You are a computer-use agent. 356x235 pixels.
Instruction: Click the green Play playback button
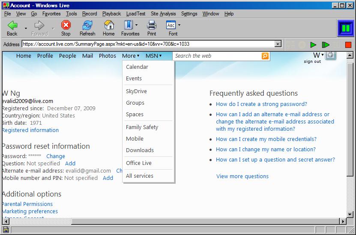click(313, 45)
